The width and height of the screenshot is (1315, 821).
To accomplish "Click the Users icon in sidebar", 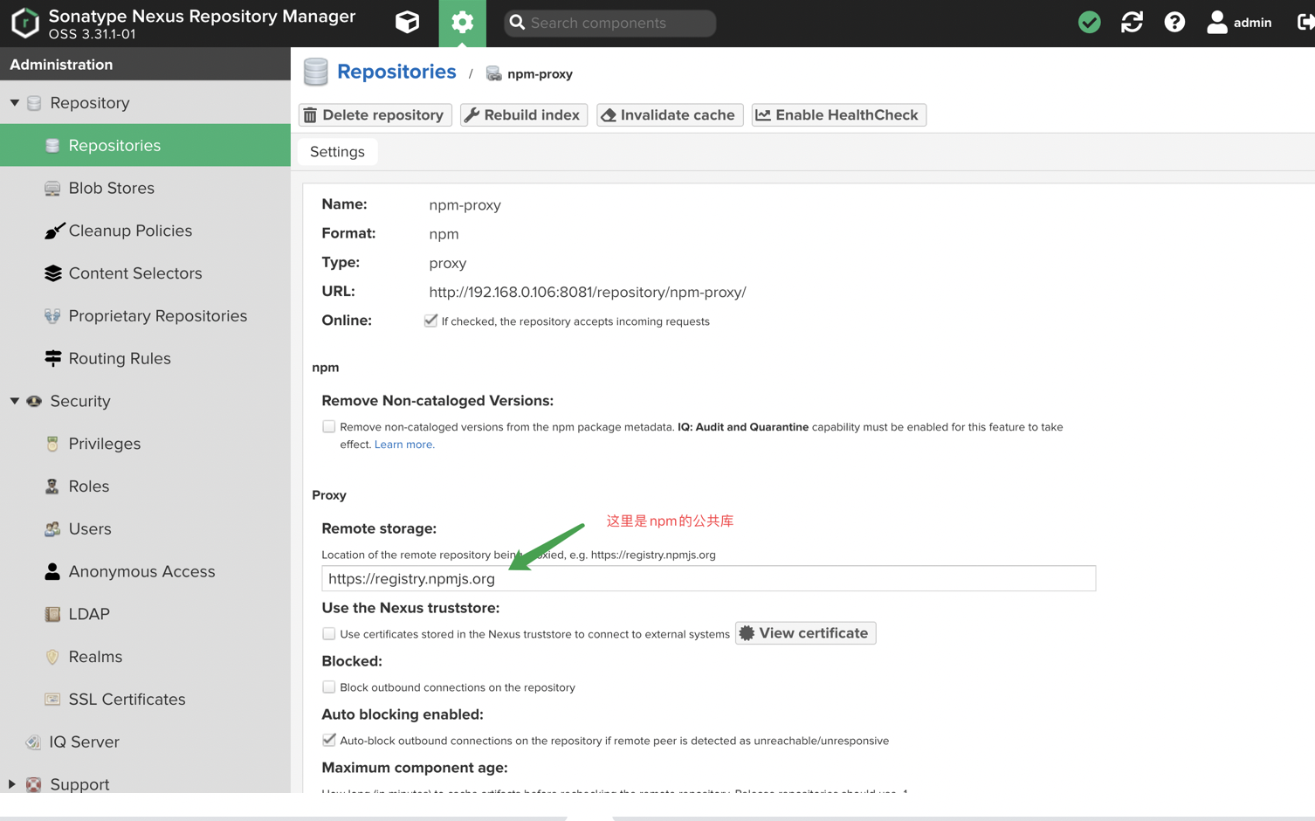I will (x=52, y=529).
